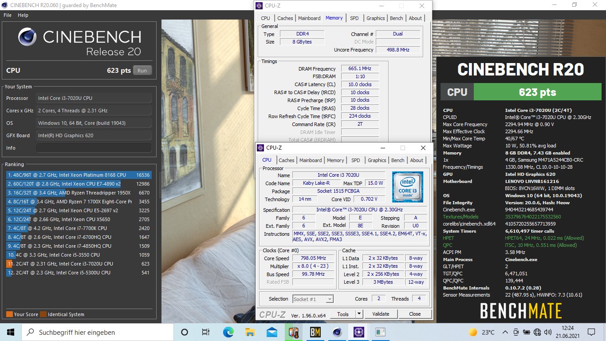606x341 pixels.
Task: Switch to Caches tab in Memory window
Action: point(285,18)
